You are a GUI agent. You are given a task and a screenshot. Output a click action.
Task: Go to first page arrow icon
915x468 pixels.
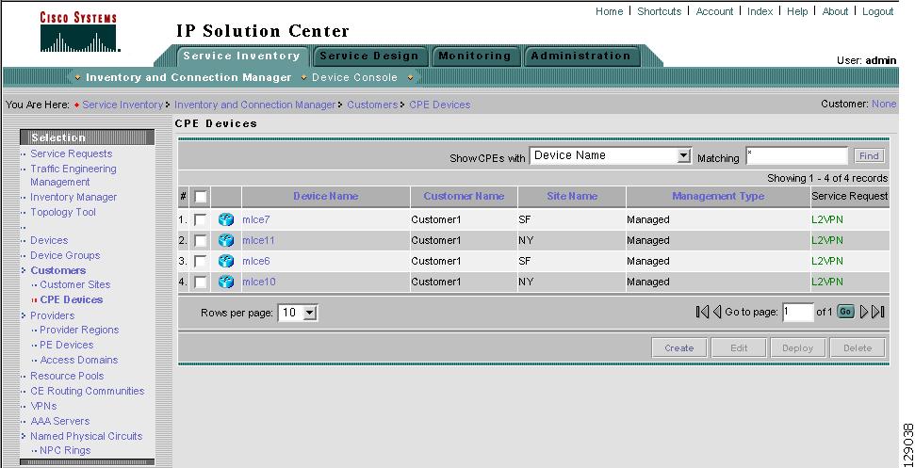pyautogui.click(x=702, y=312)
